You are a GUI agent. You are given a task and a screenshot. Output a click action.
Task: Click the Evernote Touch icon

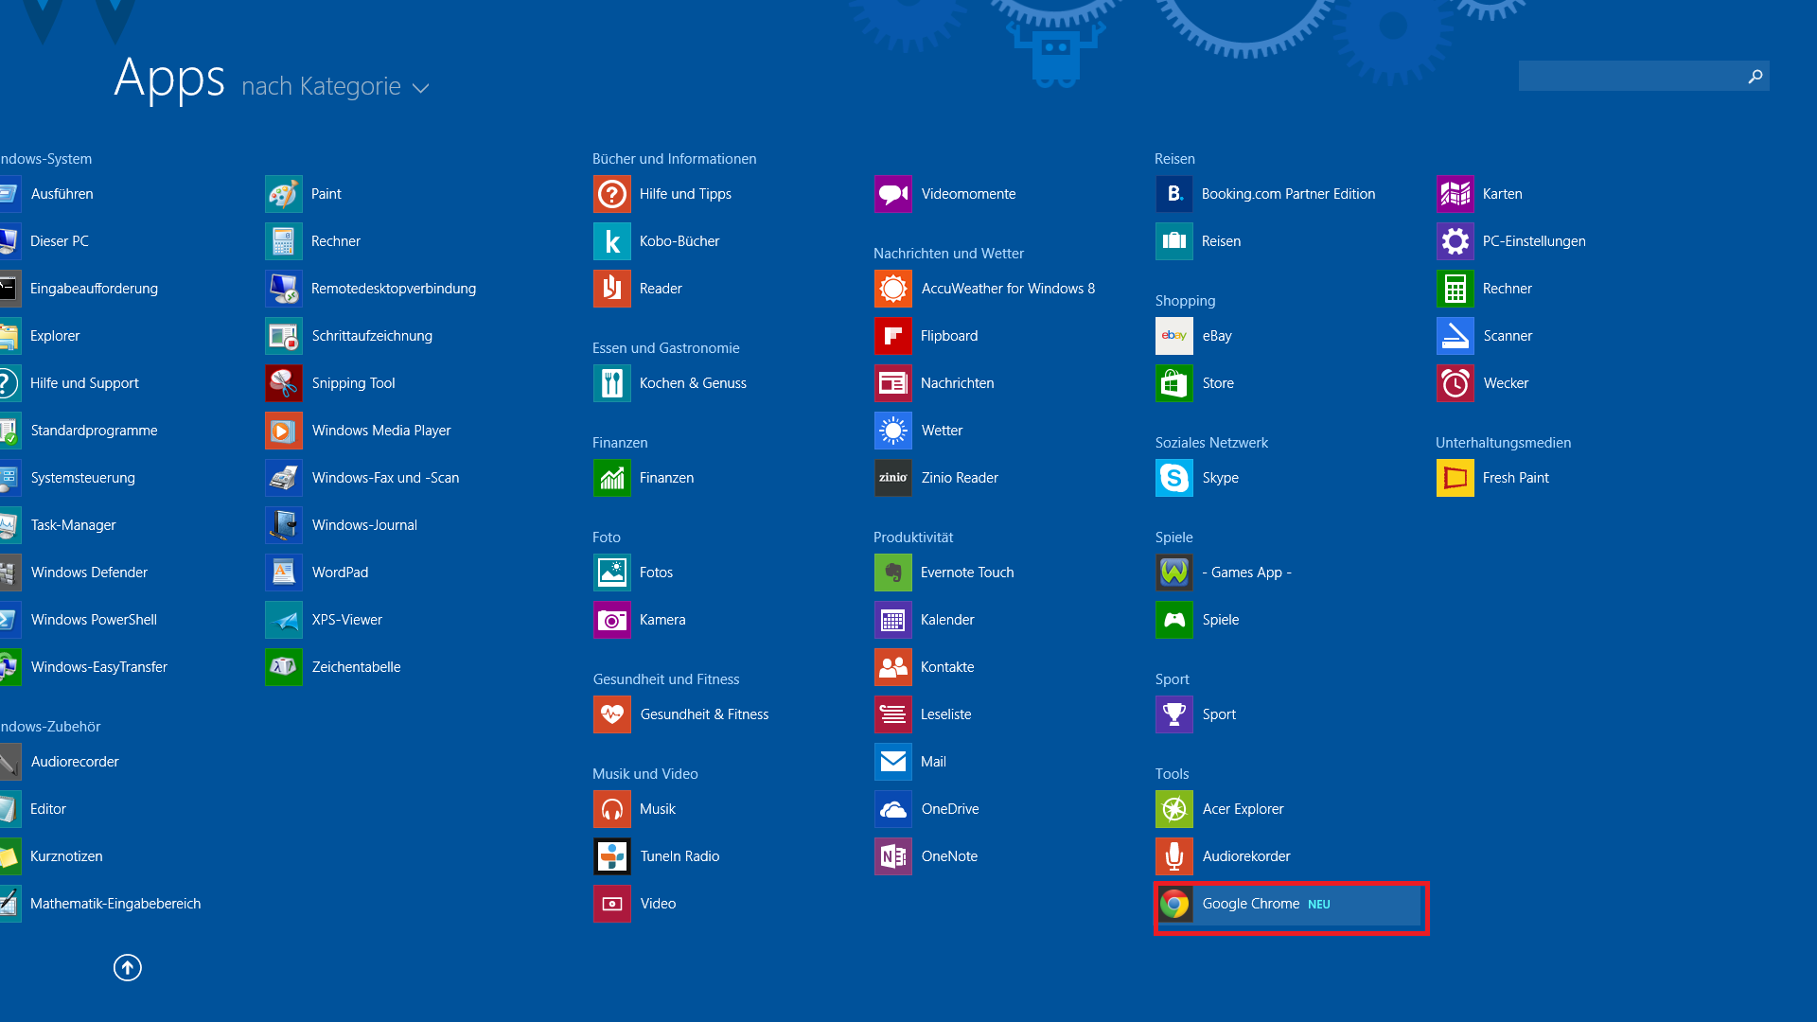pyautogui.click(x=892, y=573)
